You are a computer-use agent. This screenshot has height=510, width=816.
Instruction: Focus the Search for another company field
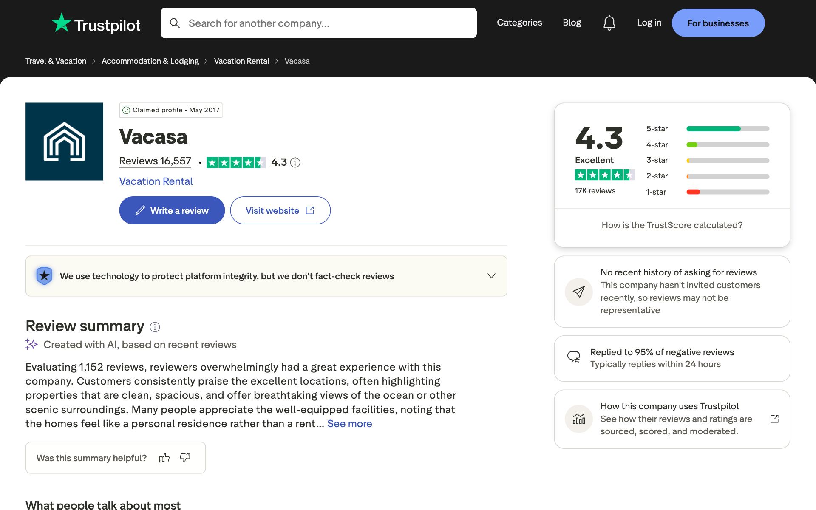[x=319, y=23]
